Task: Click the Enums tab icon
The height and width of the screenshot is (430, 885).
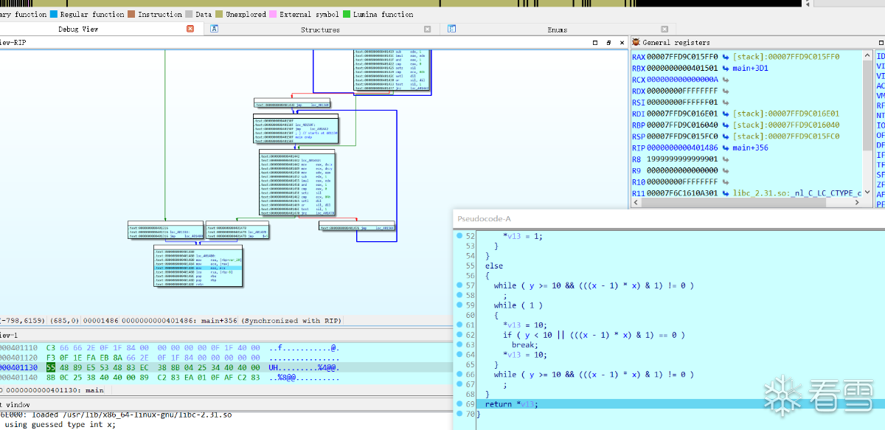Action: [x=452, y=30]
